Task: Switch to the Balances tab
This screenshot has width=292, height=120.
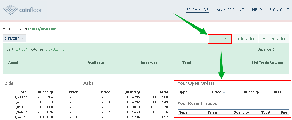Action: 220,39
